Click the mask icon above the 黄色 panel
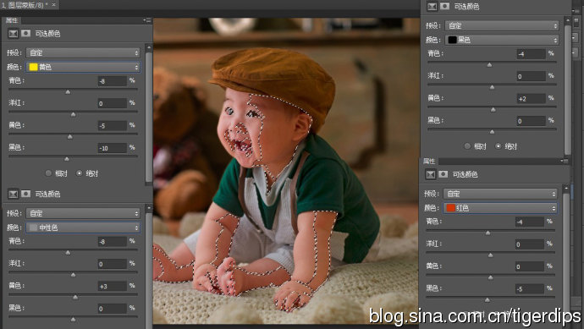This screenshot has width=584, height=329. tap(25, 34)
